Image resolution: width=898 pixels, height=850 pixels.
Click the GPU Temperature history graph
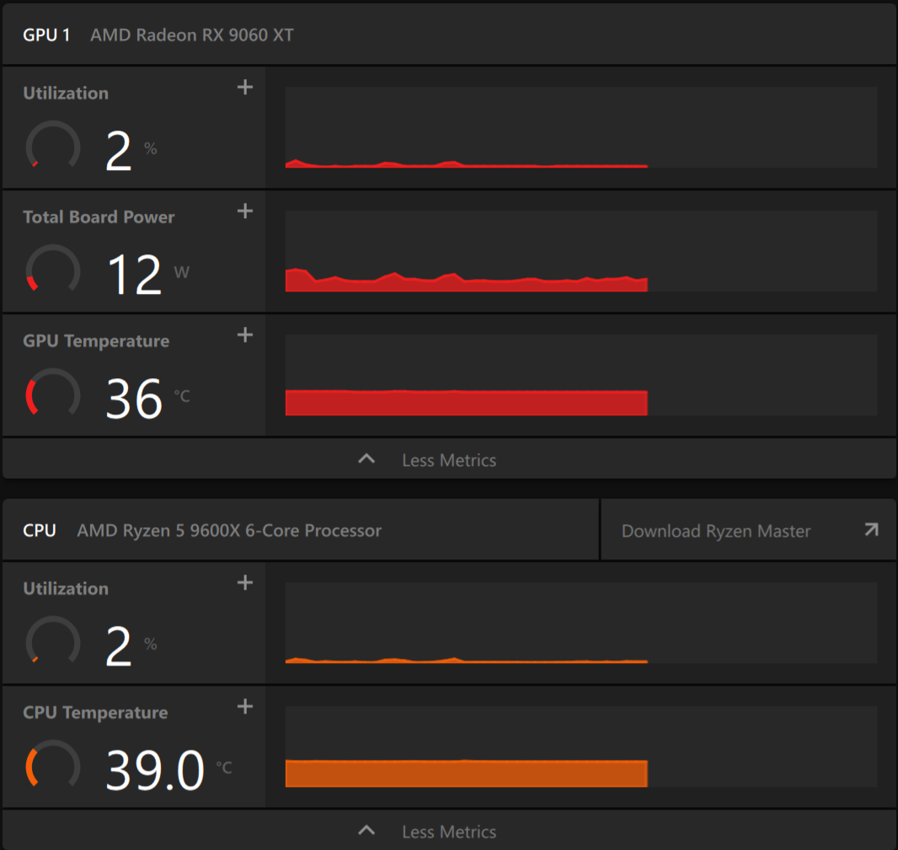coord(580,375)
